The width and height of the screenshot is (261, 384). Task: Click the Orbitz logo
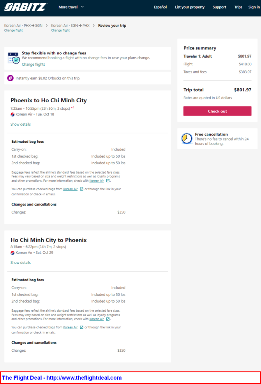click(x=25, y=7)
